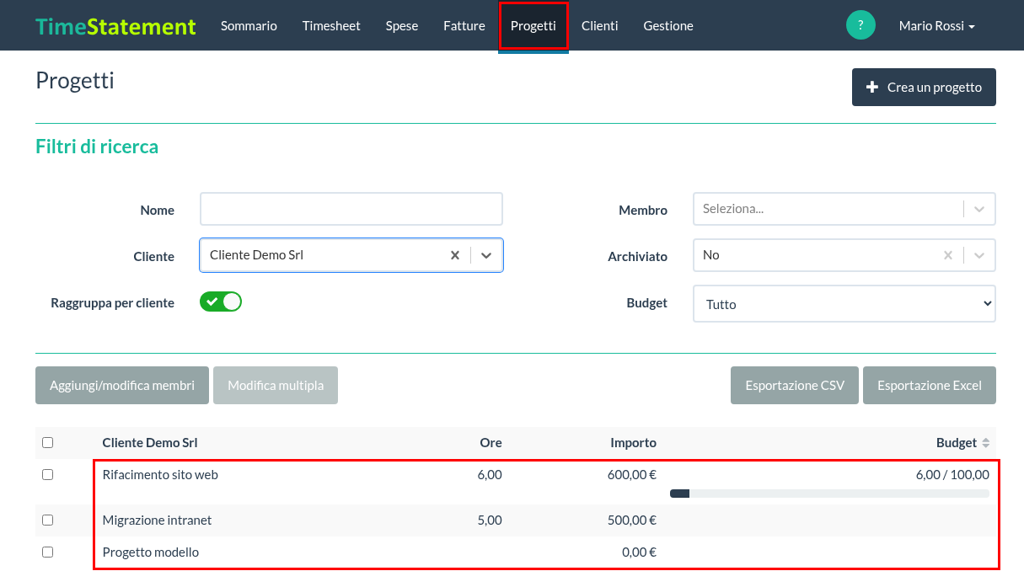The height and width of the screenshot is (571, 1024).
Task: Open the Timesheet section
Action: pyautogui.click(x=331, y=26)
